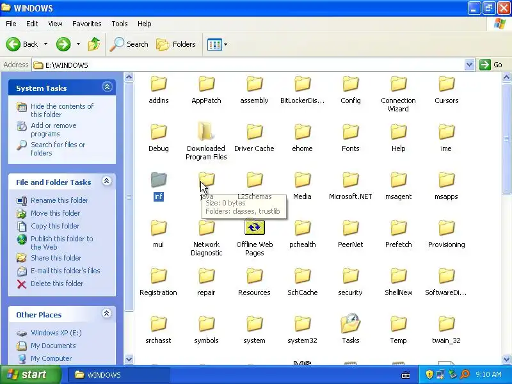Select the AppPatch folder icon

click(206, 84)
